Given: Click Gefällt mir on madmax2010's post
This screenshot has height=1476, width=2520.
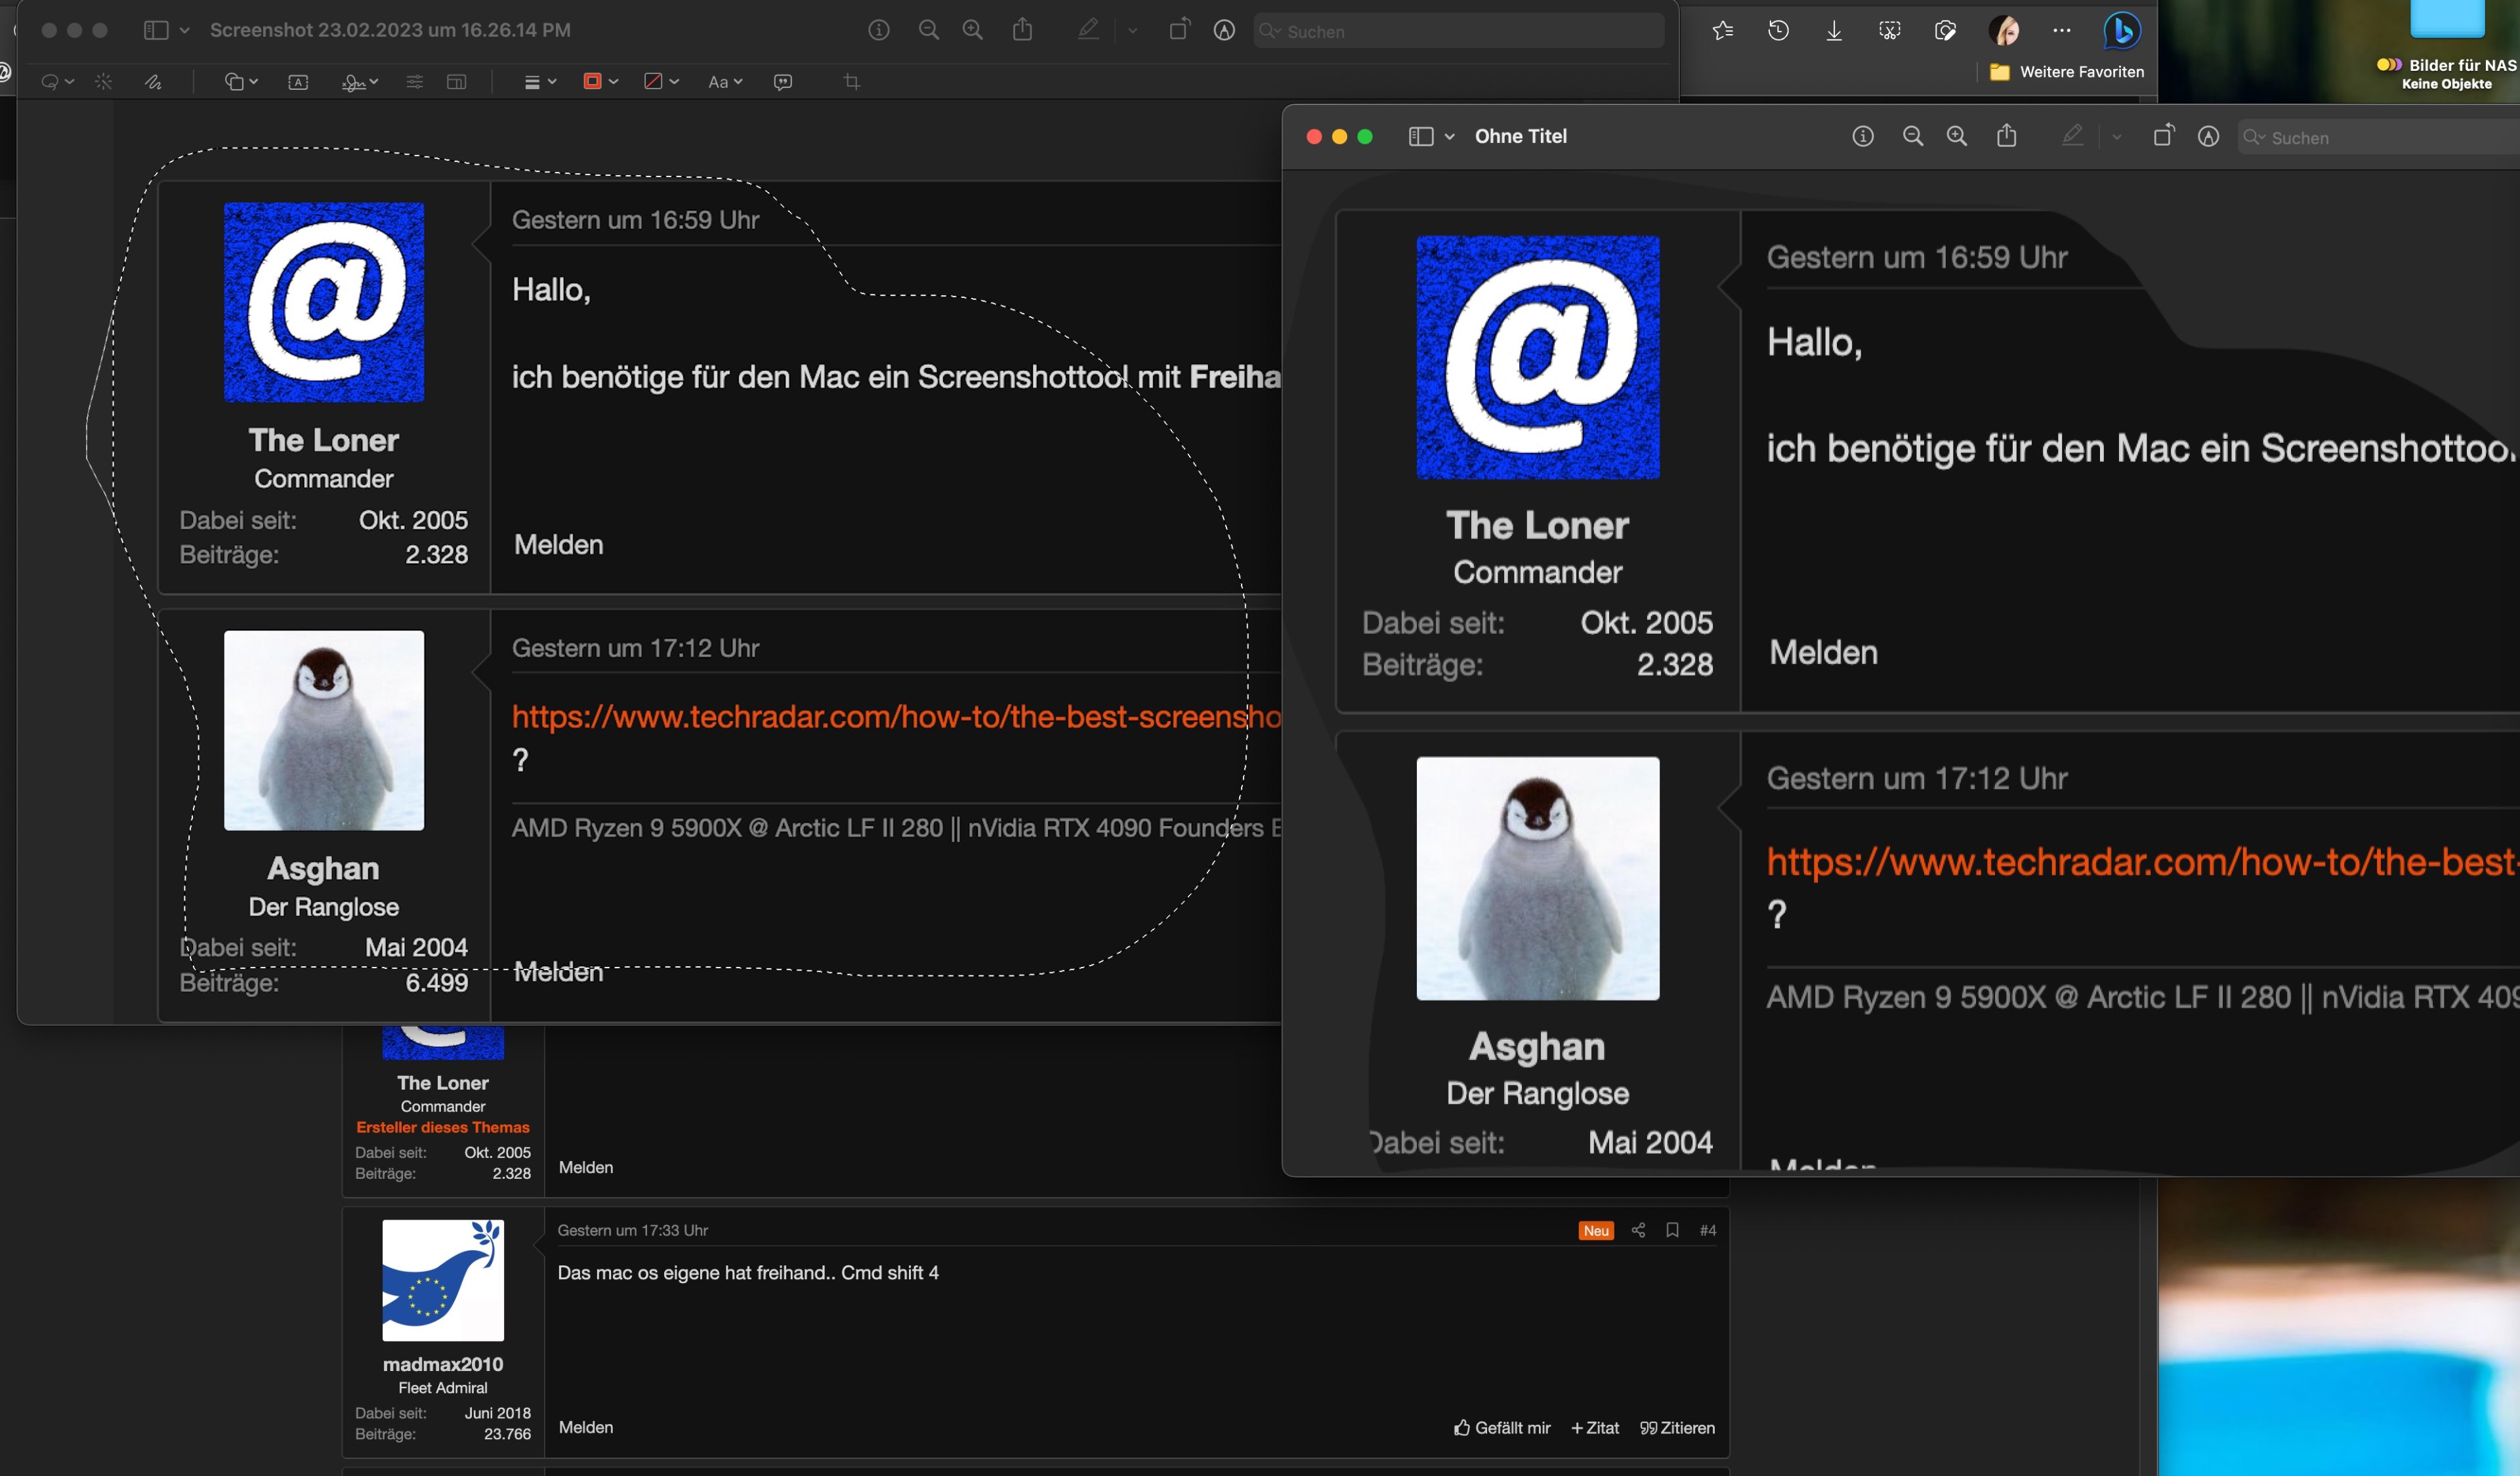Looking at the screenshot, I should (x=1502, y=1428).
